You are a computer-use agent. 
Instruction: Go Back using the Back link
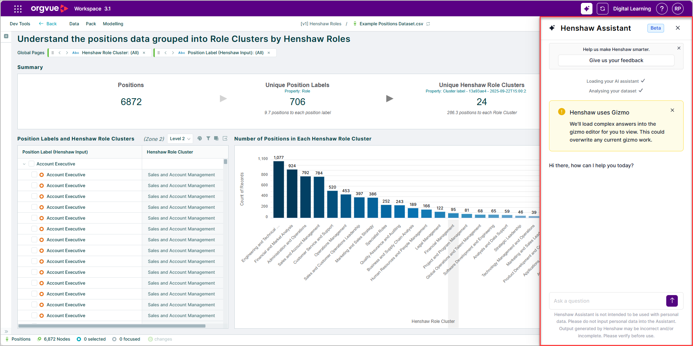pos(48,24)
